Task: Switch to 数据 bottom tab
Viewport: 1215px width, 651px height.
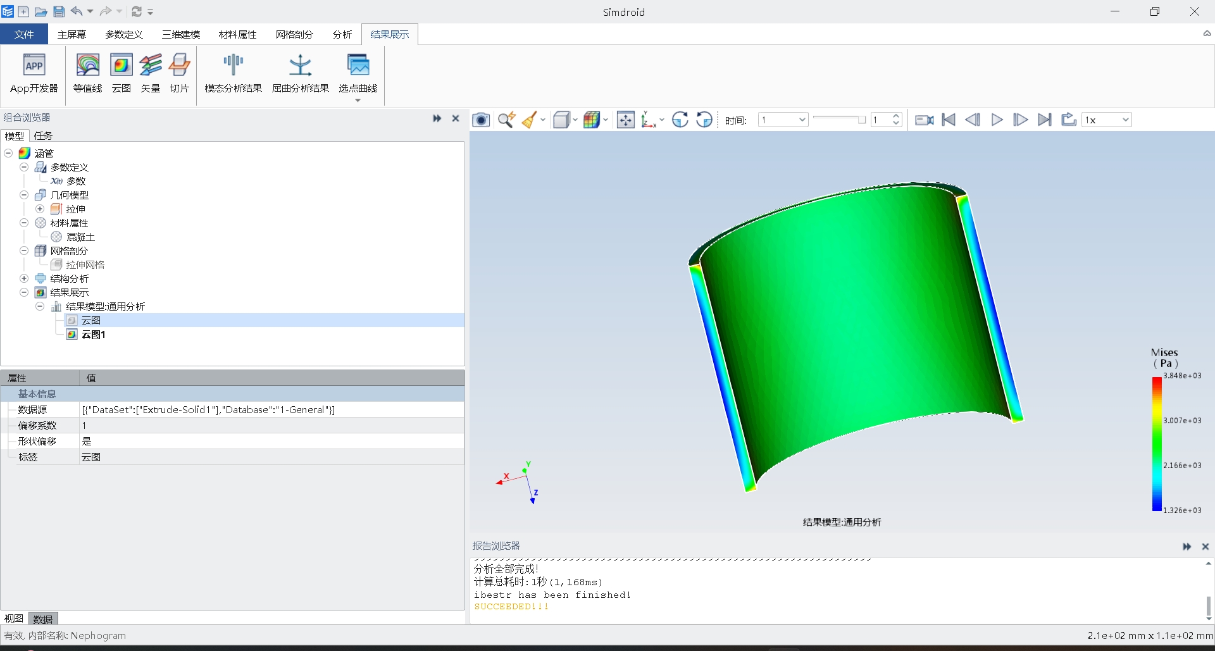Action: click(x=43, y=619)
